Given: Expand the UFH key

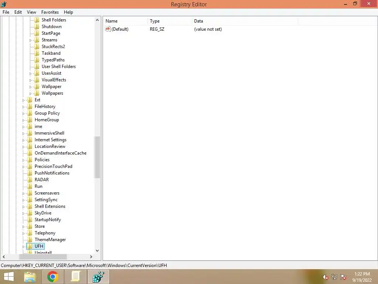Looking at the screenshot, I should coord(23,247).
